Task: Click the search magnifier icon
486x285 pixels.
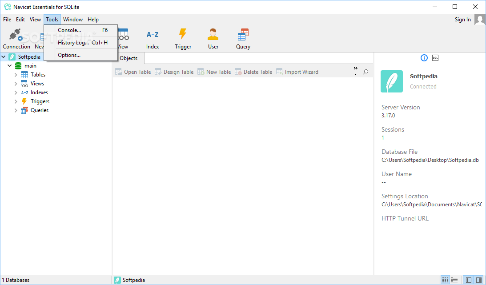Action: (x=366, y=72)
